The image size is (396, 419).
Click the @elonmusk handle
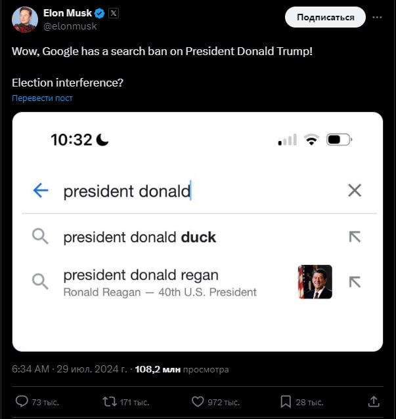pyautogui.click(x=70, y=26)
